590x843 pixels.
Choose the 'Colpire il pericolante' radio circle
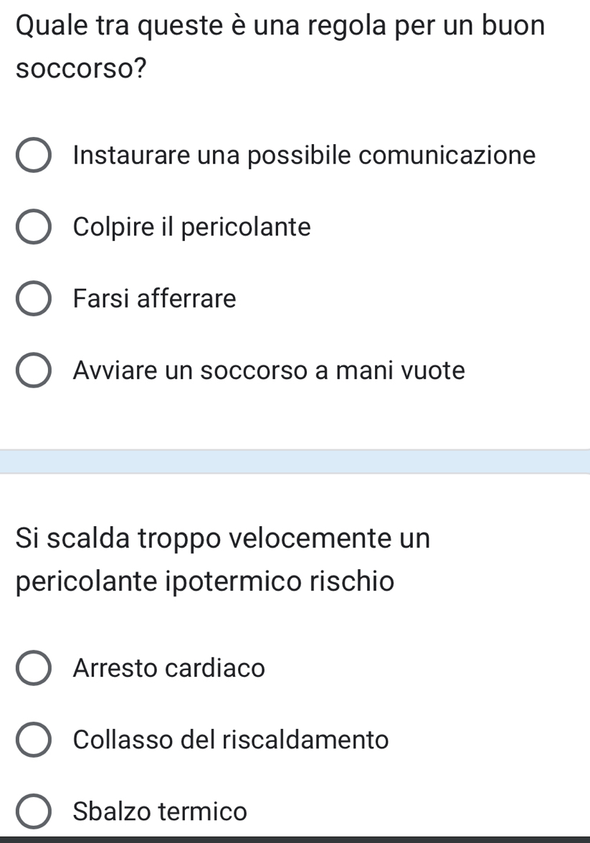tap(33, 228)
